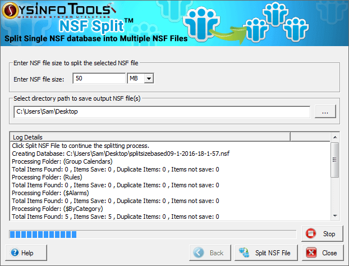349x266 pixels.
Task: Start splitting via Split NSF File label
Action: coord(273,253)
